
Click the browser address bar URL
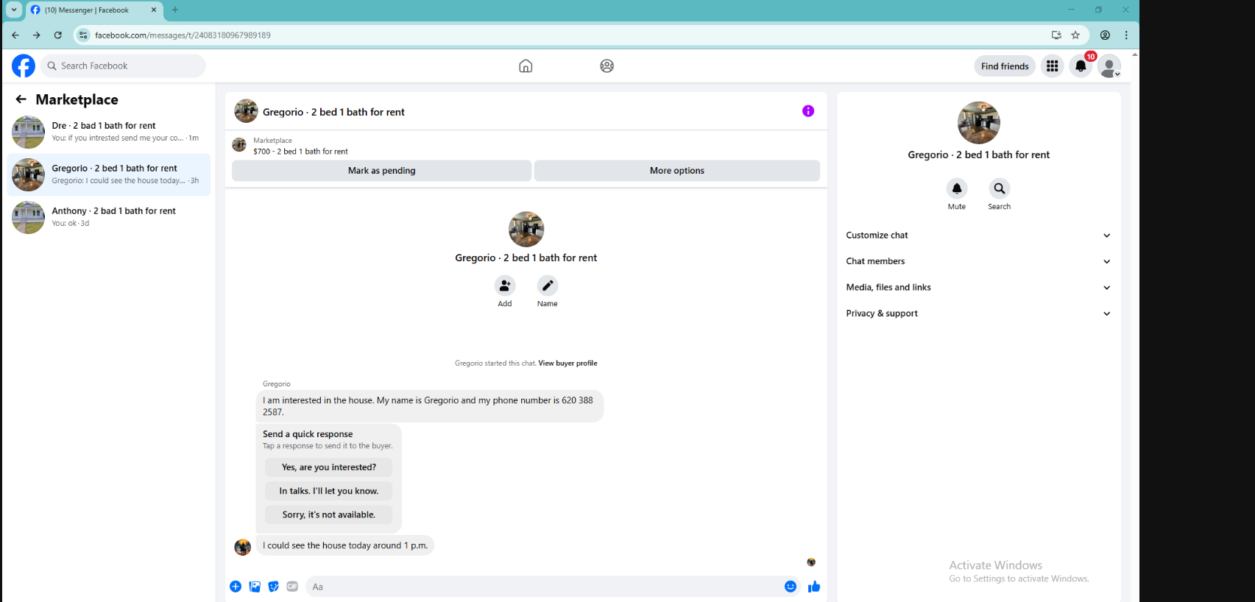click(183, 35)
